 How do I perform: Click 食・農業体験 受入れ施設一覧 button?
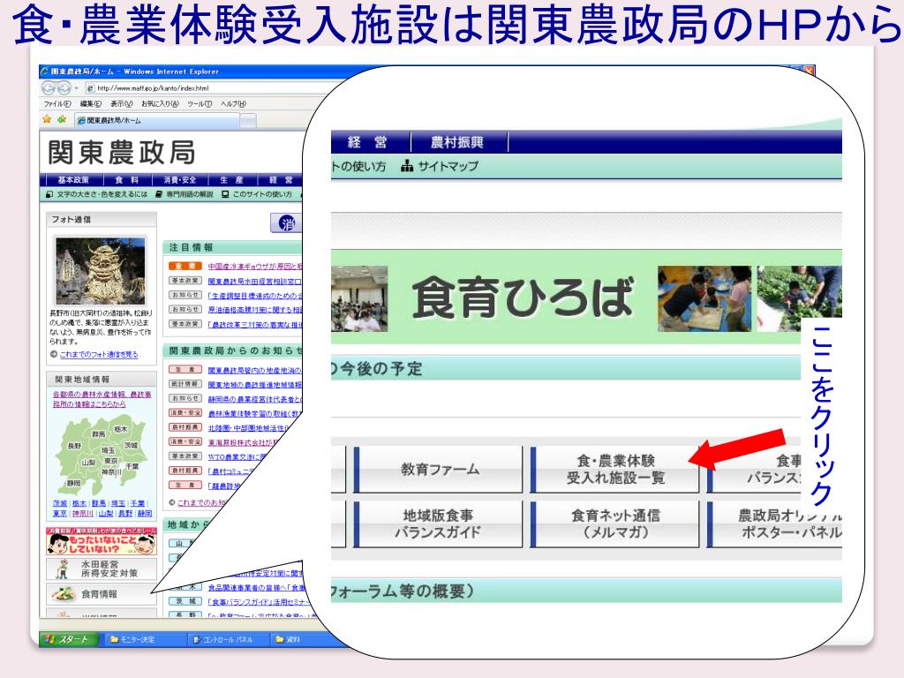click(615, 470)
